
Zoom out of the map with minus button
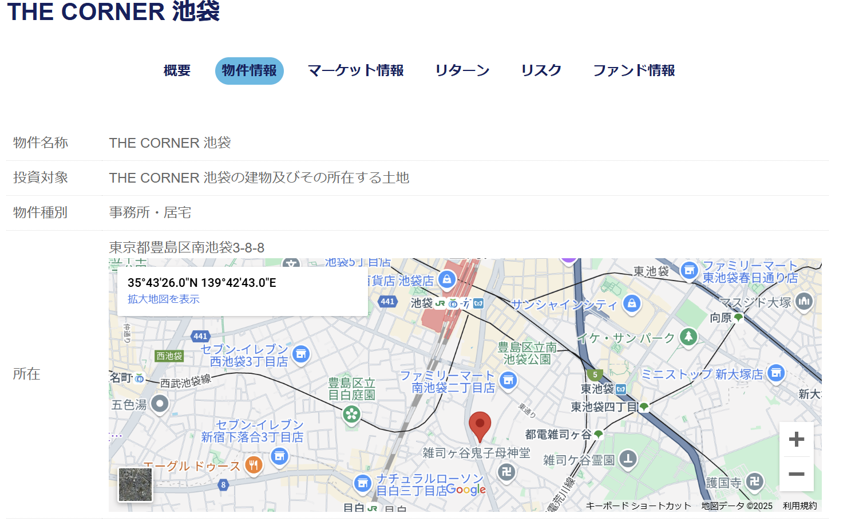pos(796,474)
